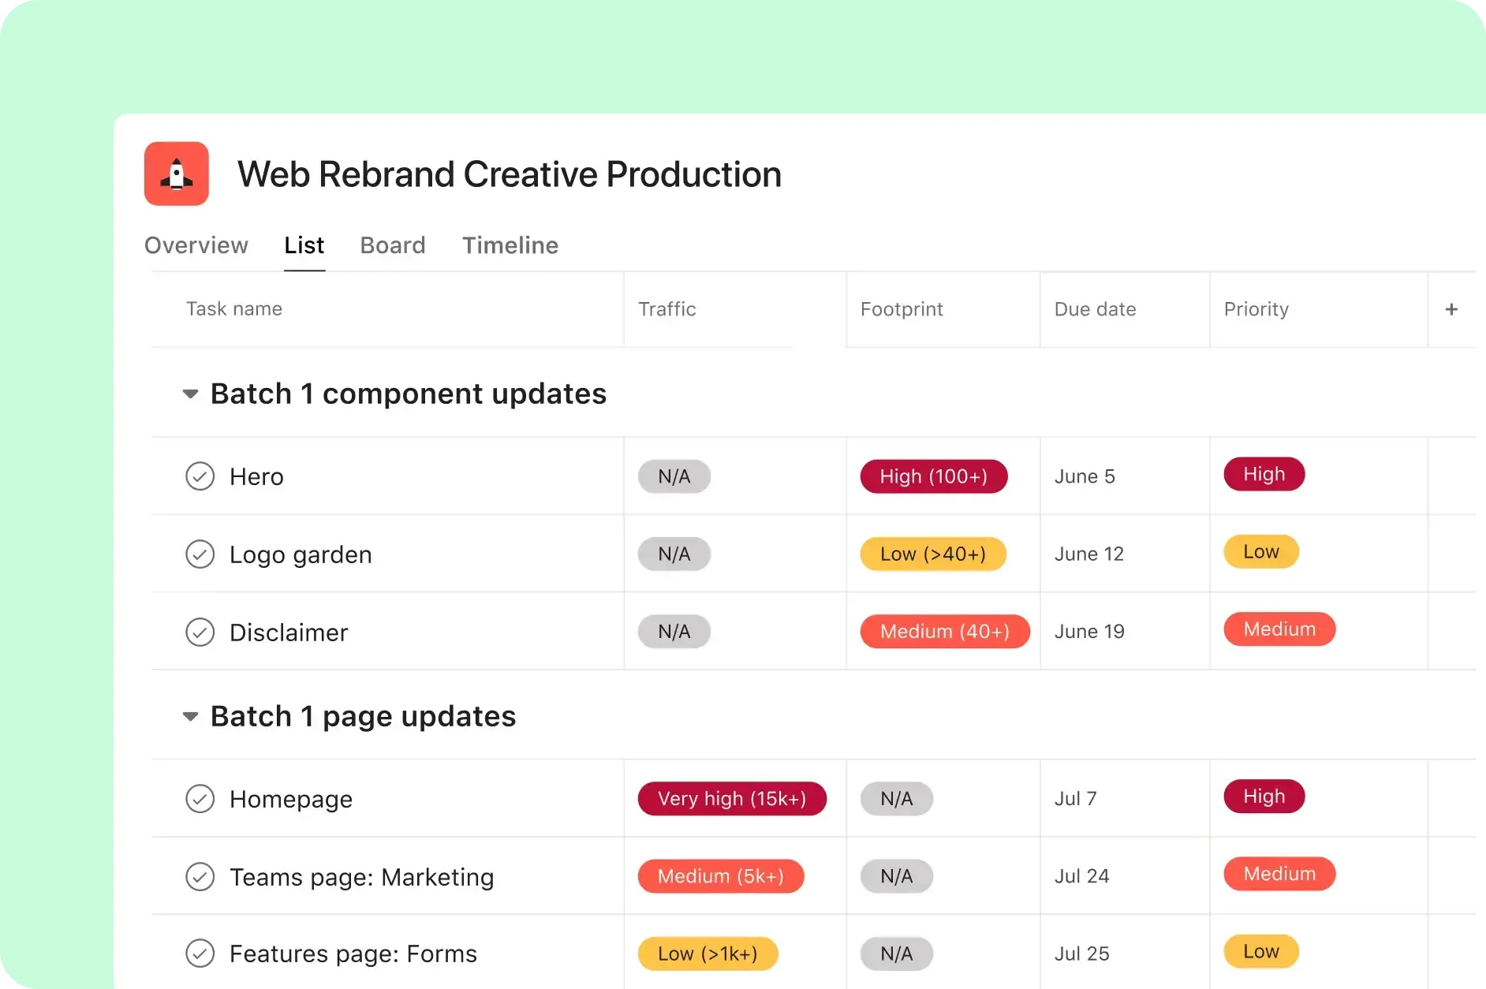Open Hero's High priority tag
Image resolution: width=1486 pixels, height=989 pixels.
point(1264,474)
